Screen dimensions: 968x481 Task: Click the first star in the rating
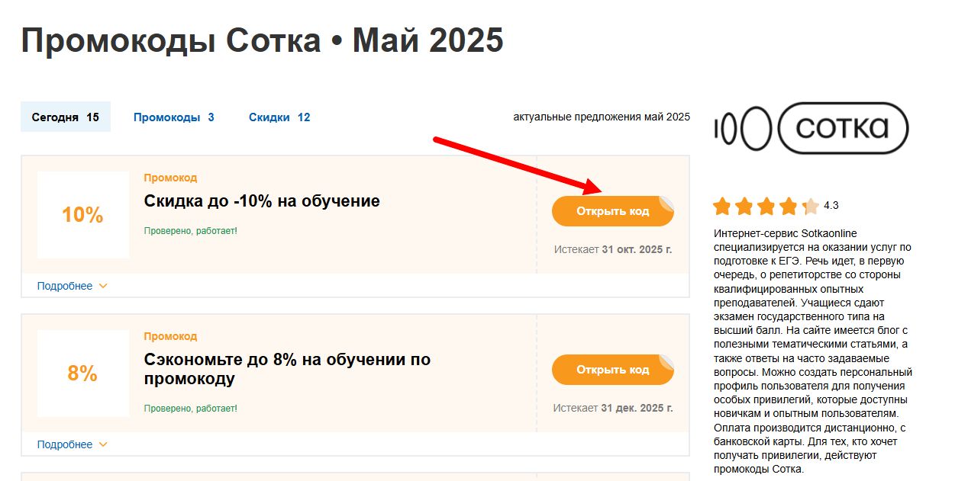(x=722, y=206)
